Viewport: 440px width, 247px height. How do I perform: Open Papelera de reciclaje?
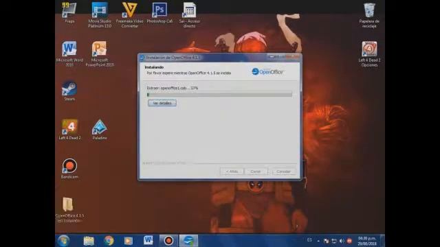[x=369, y=15]
